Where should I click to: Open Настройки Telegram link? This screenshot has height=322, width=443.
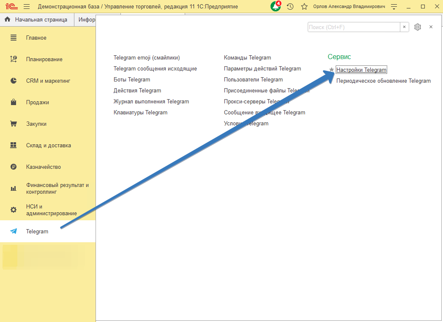[361, 70]
